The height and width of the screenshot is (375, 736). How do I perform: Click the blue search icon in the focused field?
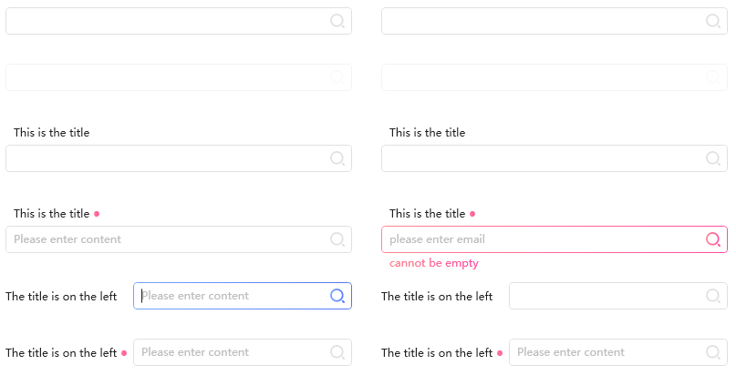[337, 296]
